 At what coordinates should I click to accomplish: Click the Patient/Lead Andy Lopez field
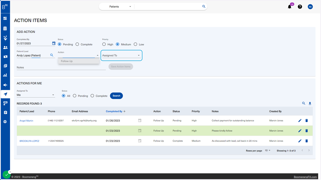pyautogui.click(x=33, y=55)
